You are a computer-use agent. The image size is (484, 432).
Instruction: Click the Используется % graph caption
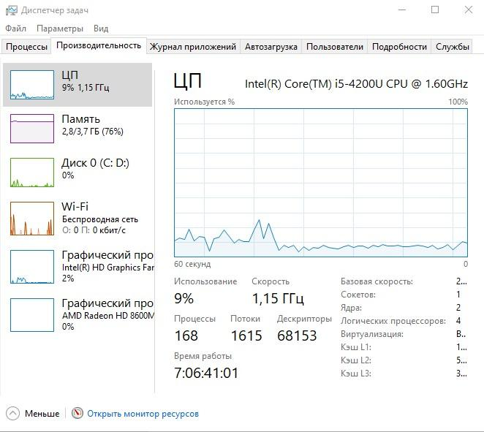(204, 102)
